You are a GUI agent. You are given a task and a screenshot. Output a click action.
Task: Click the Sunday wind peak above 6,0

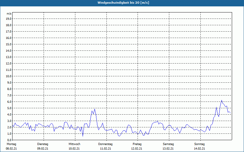(x=222, y=100)
